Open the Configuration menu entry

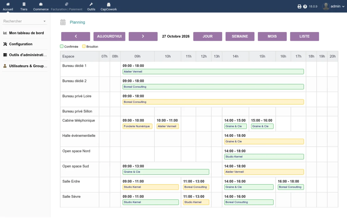pos(21,44)
